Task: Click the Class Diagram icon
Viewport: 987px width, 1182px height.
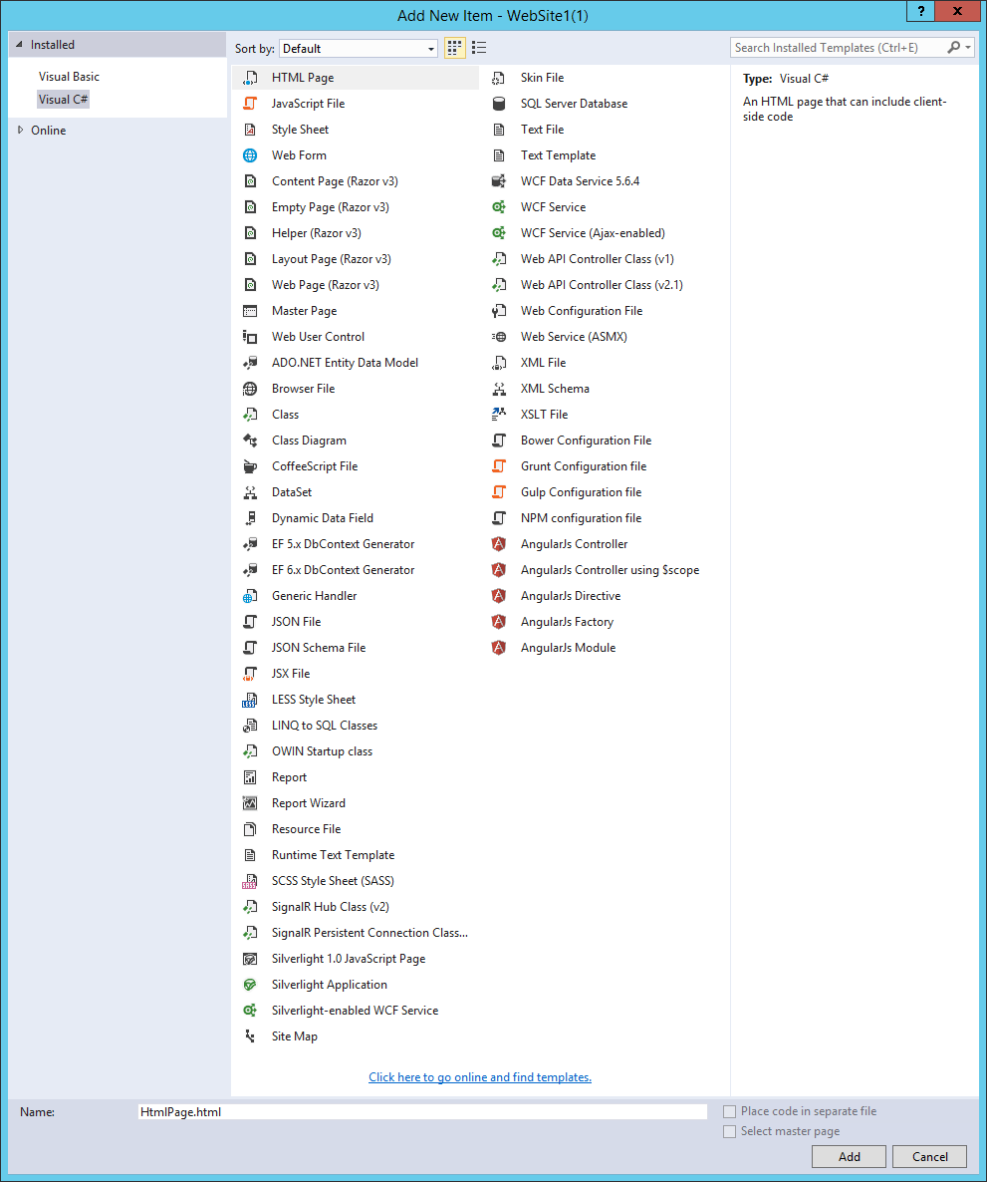Action: (x=250, y=441)
